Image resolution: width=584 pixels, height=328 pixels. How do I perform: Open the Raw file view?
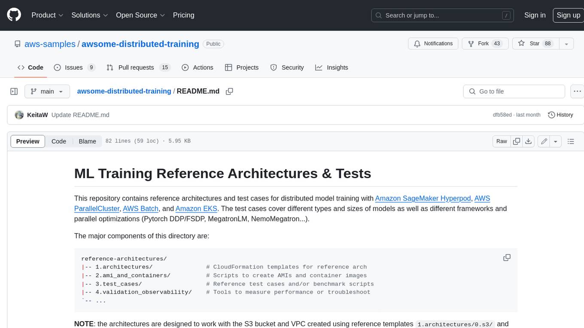(x=502, y=141)
